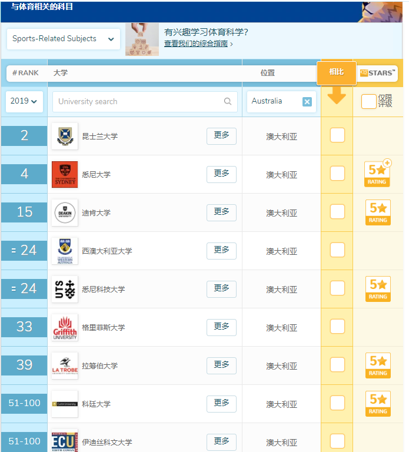This screenshot has height=452, width=409.
Task: Tick the compare checkbox for 昆士兰大学
Action: [337, 135]
